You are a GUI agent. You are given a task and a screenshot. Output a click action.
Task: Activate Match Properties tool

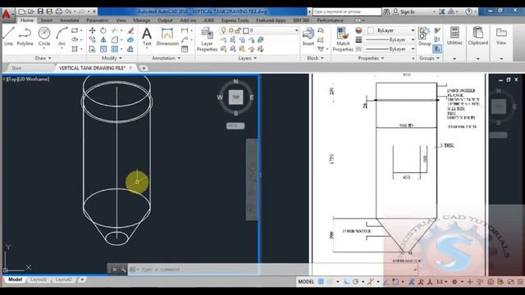tap(343, 39)
